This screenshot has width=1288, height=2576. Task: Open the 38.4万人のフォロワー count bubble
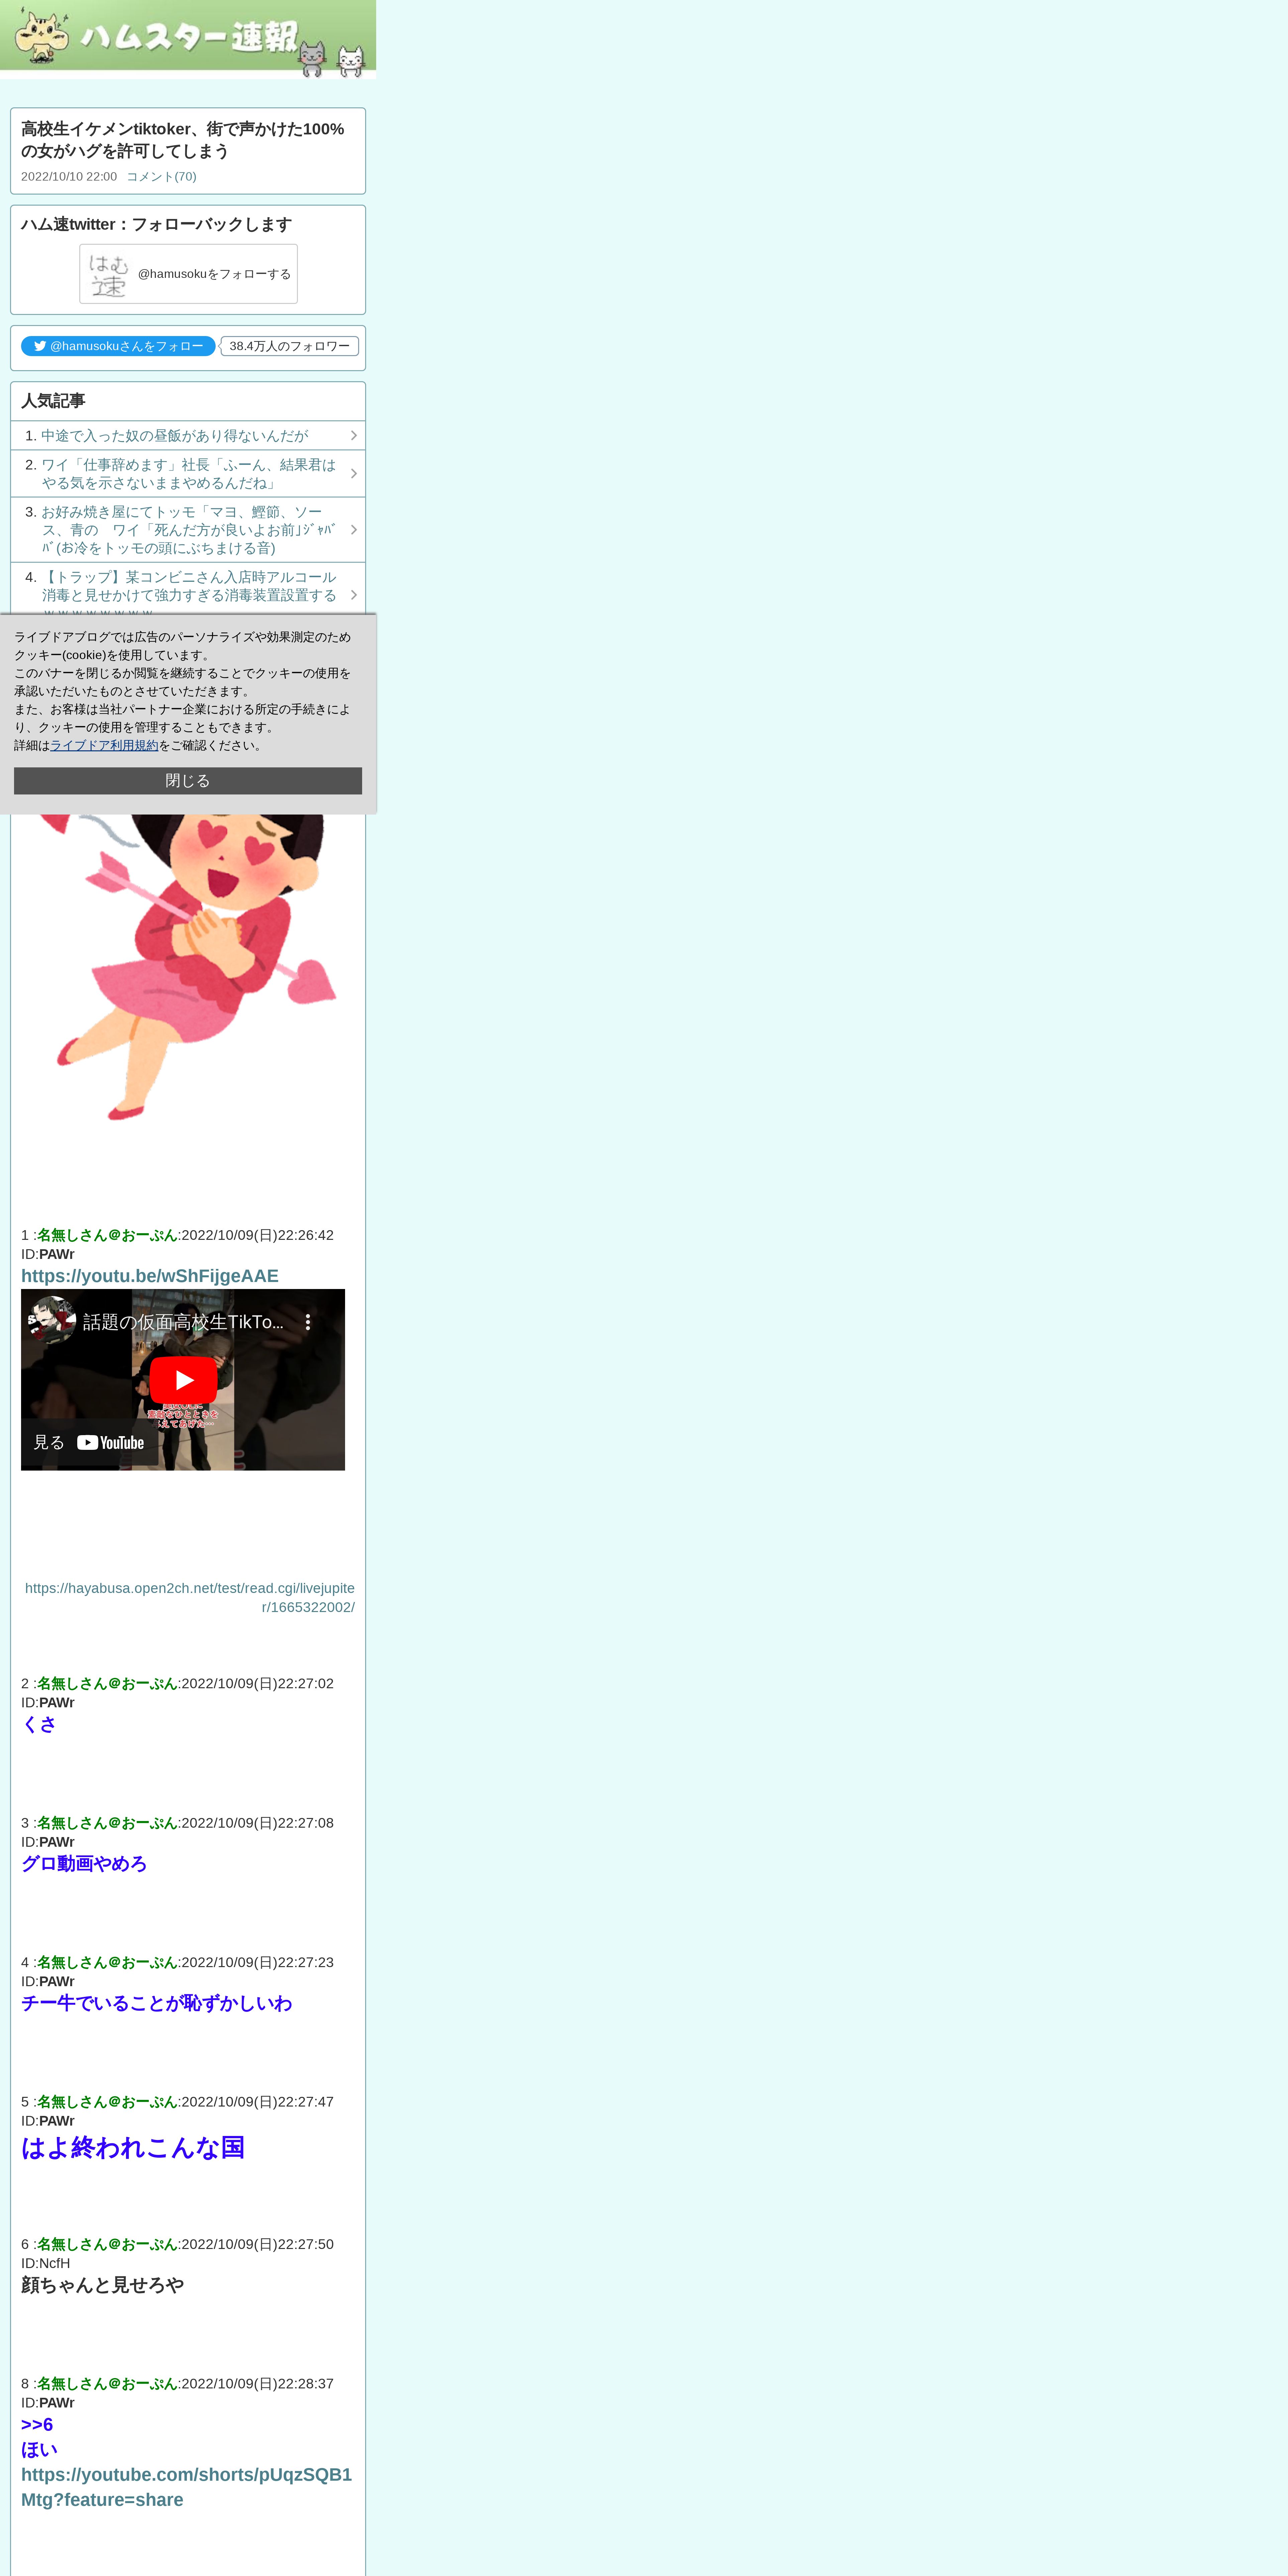pyautogui.click(x=289, y=346)
